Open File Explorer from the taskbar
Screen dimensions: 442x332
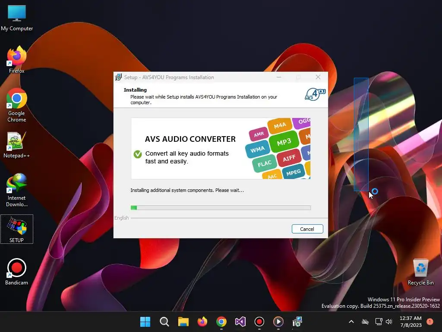point(183,322)
